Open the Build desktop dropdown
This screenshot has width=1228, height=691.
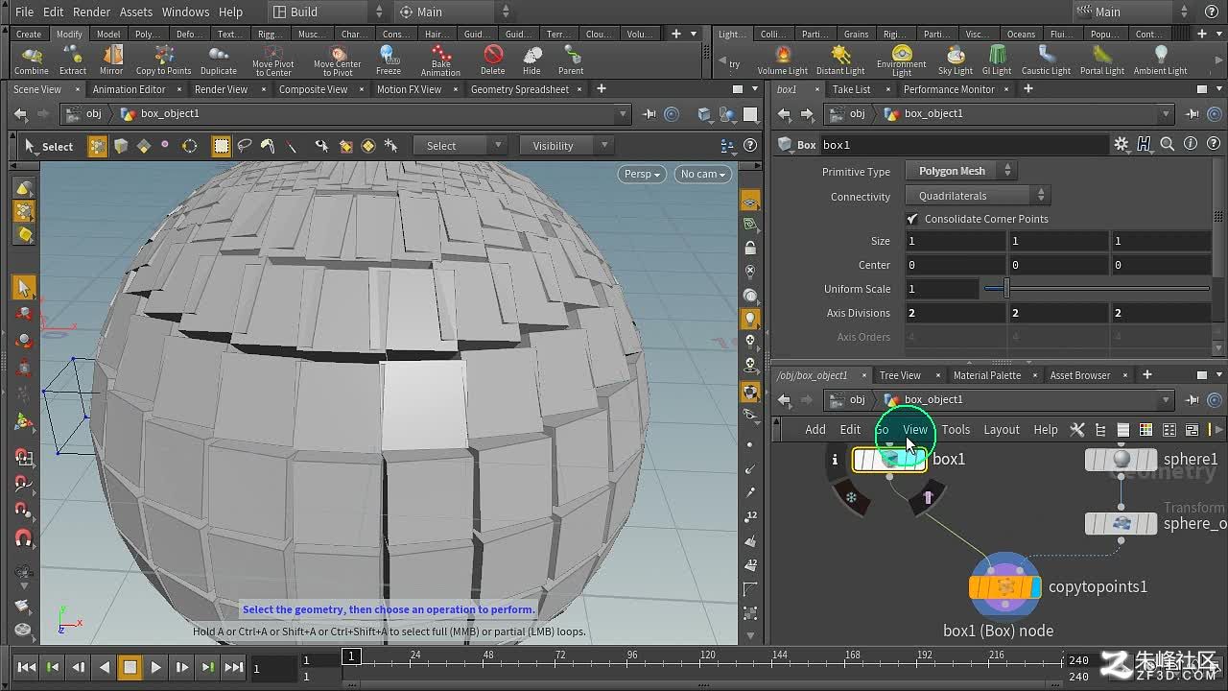326,12
